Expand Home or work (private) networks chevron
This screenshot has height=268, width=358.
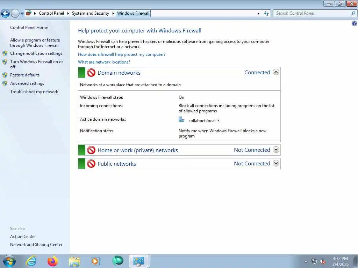pyautogui.click(x=276, y=150)
